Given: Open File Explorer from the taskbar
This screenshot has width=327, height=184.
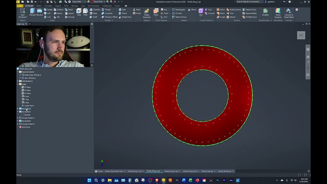Looking at the screenshot, I should click(110, 180).
